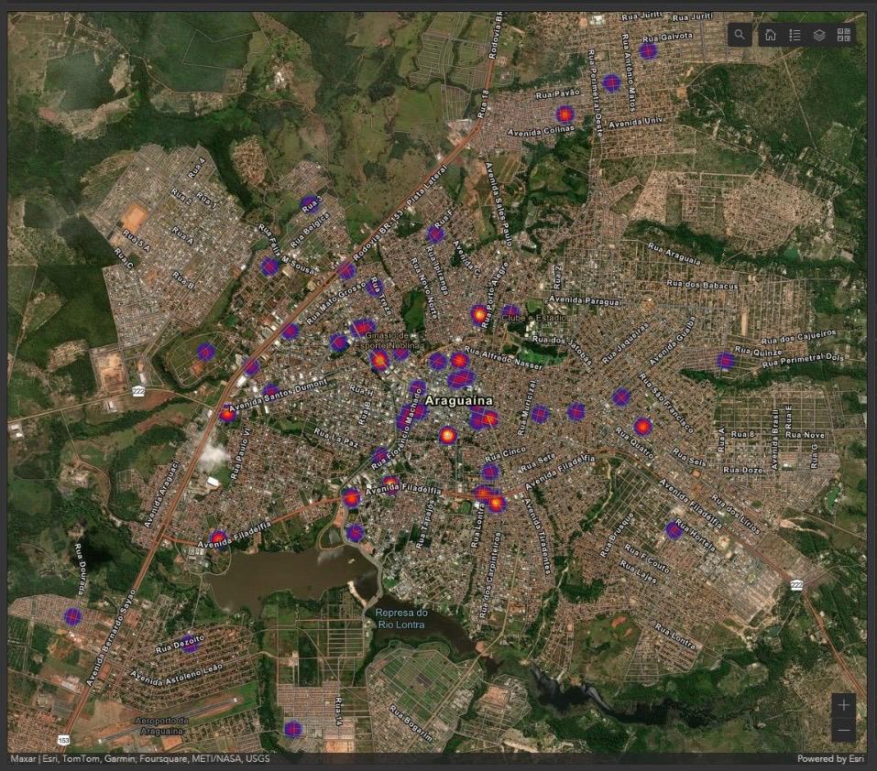Select the heat spot below Rua Dourada
The height and width of the screenshot is (771, 877).
click(x=72, y=617)
